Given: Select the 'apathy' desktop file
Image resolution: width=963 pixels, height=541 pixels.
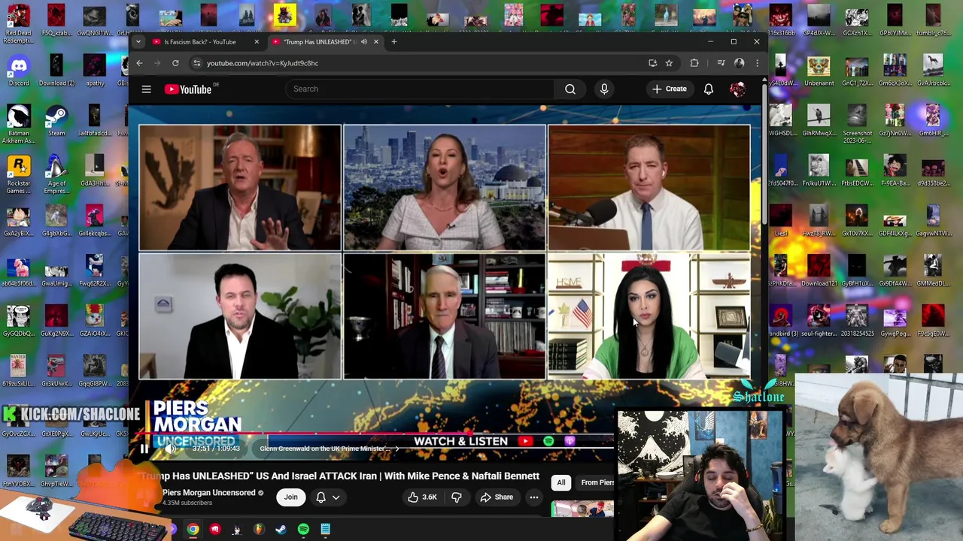Looking at the screenshot, I should point(95,71).
